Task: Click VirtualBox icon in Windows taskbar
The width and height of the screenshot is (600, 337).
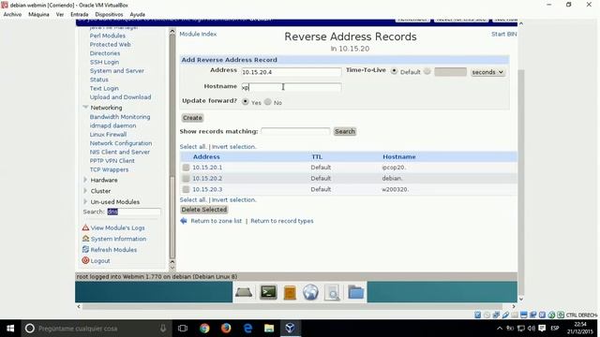Action: 290,329
